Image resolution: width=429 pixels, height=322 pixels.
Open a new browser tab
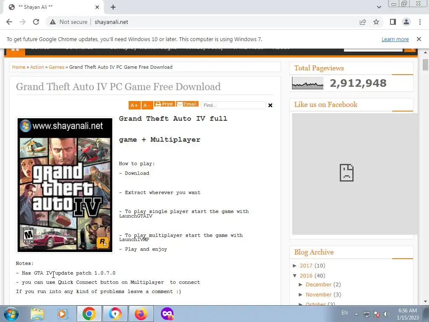point(113,7)
